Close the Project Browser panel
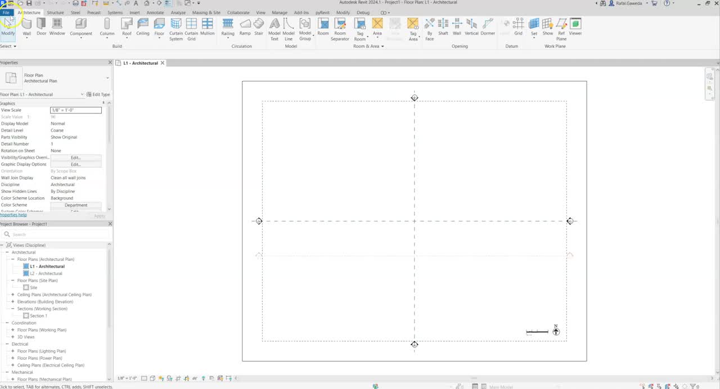Viewport: 720px width, 389px height. [x=110, y=224]
